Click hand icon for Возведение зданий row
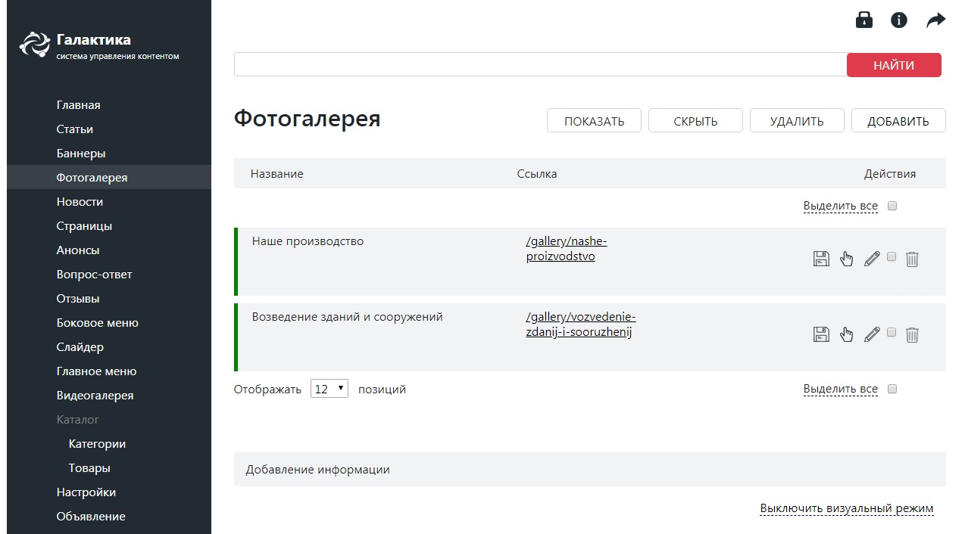965x534 pixels. click(x=847, y=334)
